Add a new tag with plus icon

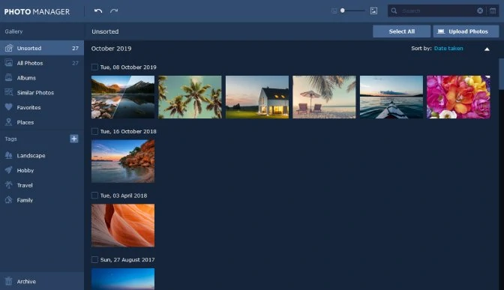tap(74, 139)
